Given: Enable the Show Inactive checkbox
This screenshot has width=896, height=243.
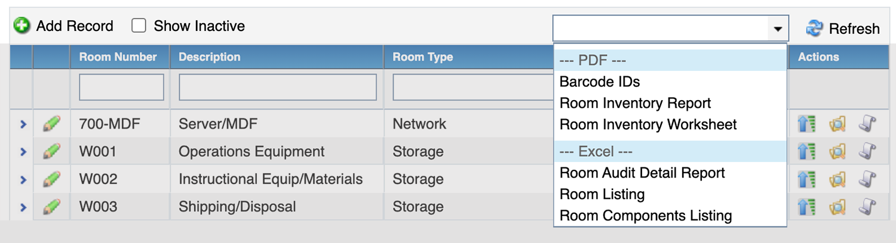Looking at the screenshot, I should pyautogui.click(x=139, y=26).
